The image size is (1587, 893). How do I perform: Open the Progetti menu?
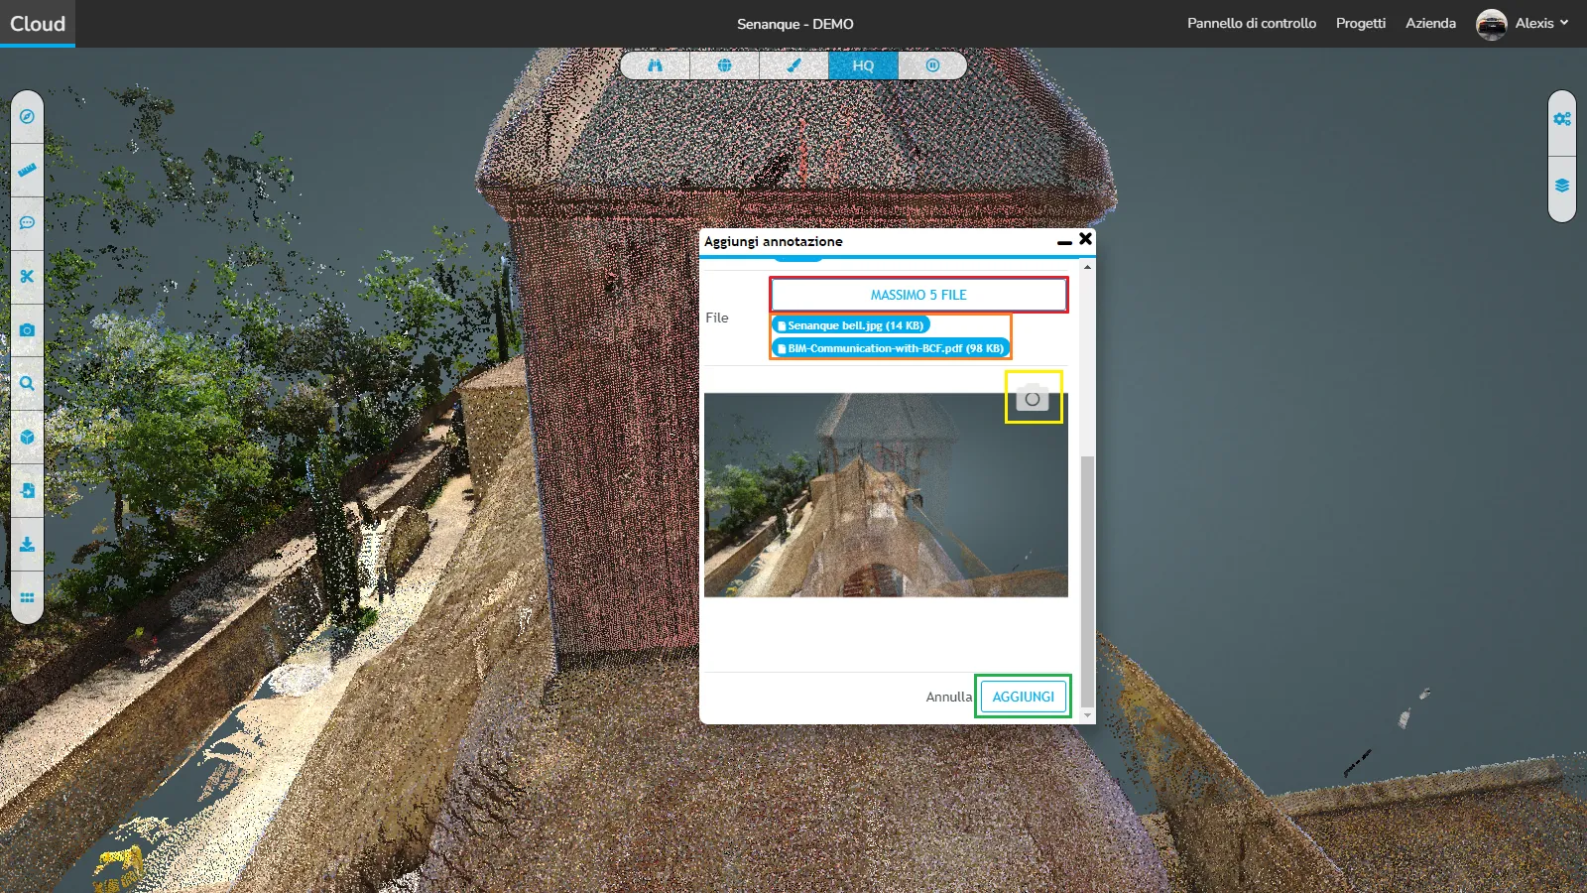click(x=1361, y=23)
